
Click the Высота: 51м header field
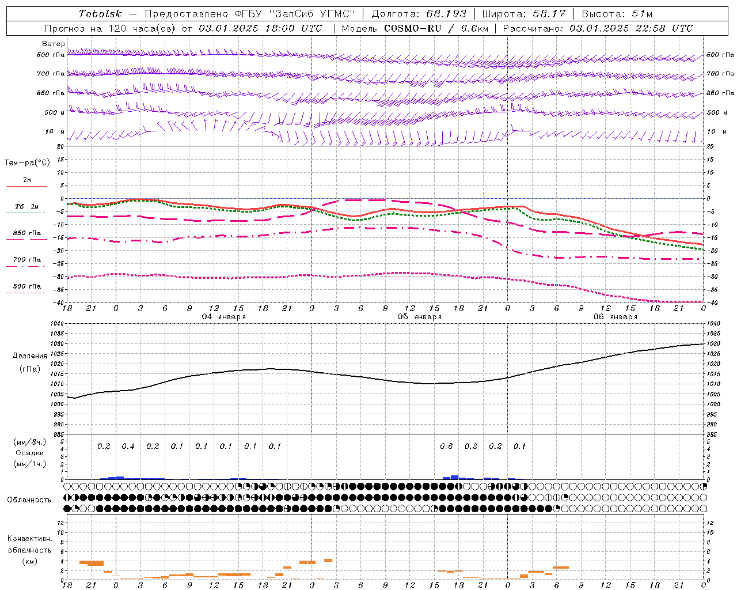(x=617, y=14)
